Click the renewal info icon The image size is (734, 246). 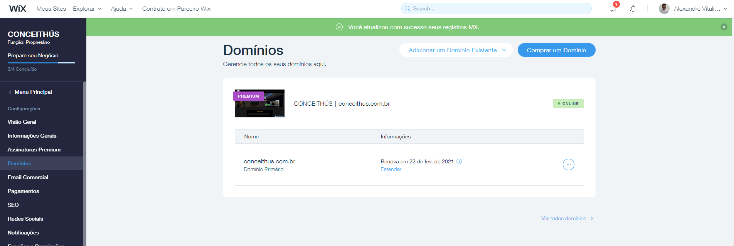pos(459,161)
